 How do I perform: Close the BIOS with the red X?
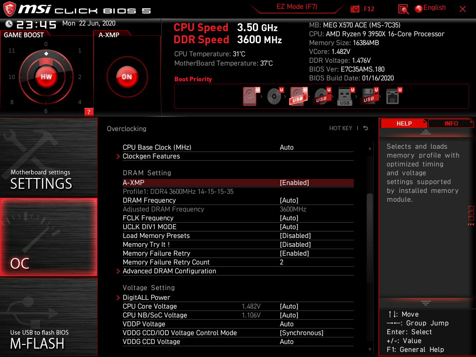(x=463, y=9)
